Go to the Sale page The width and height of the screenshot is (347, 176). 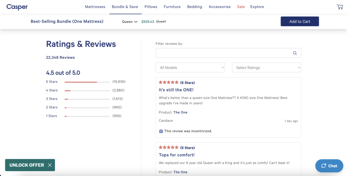(x=241, y=7)
